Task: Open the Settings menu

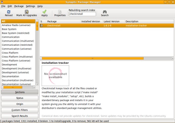Action: 30,6
